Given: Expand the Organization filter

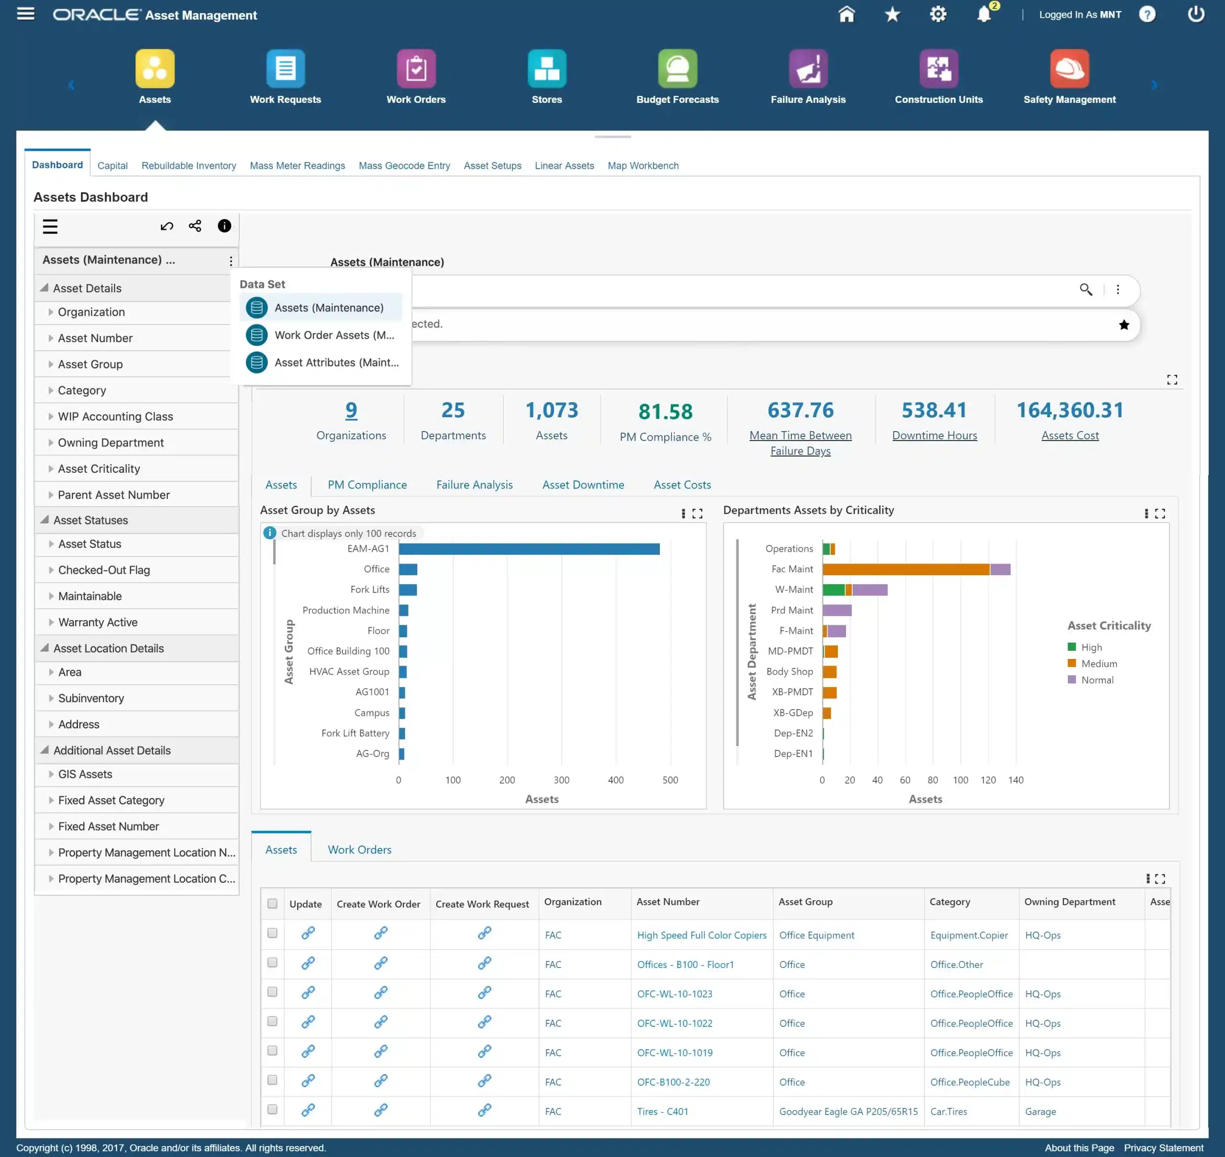Looking at the screenshot, I should coord(51,312).
